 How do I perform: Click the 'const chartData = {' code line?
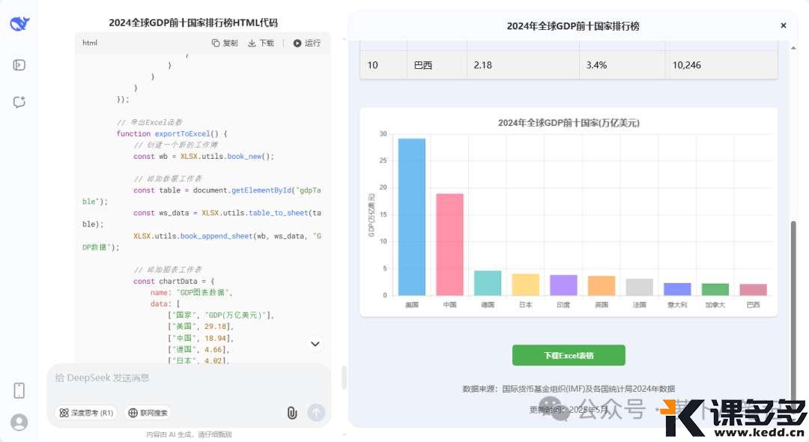pos(173,281)
